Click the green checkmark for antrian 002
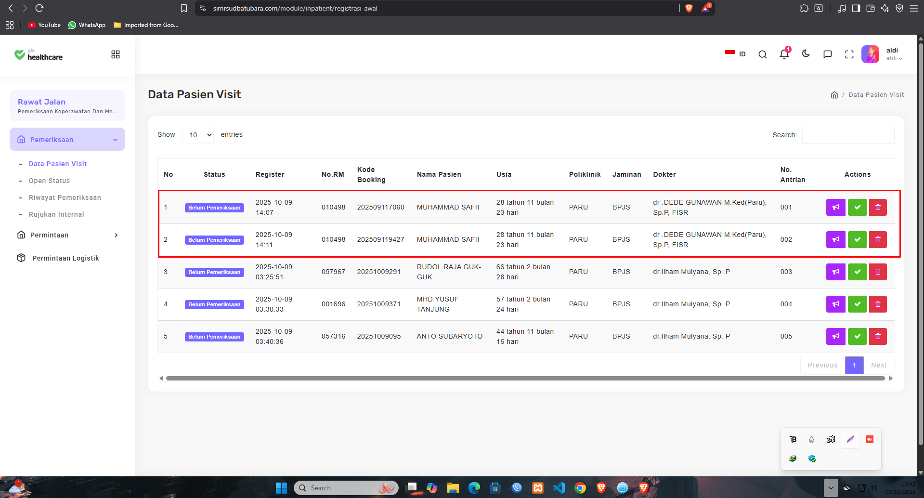The height and width of the screenshot is (498, 924). [x=857, y=239]
